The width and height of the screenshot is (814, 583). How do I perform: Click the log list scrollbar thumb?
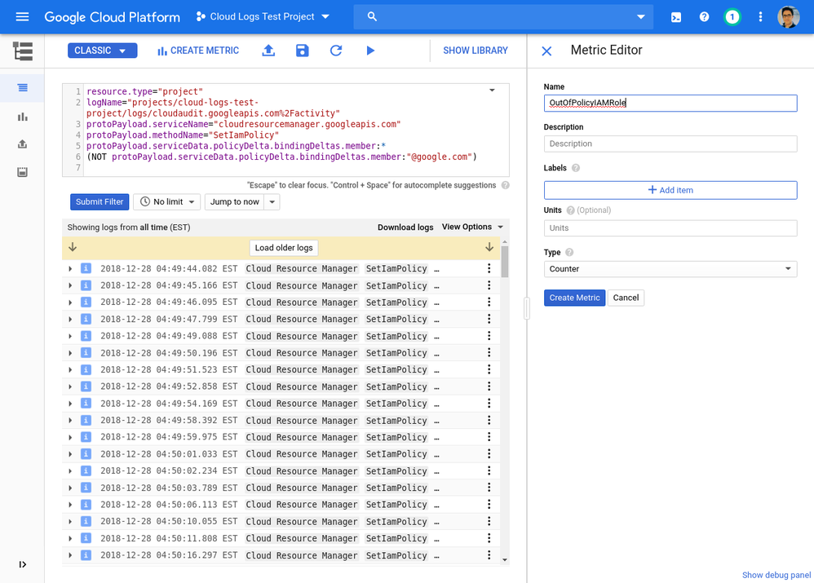click(505, 262)
